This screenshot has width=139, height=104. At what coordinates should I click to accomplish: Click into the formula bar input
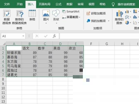99,36
